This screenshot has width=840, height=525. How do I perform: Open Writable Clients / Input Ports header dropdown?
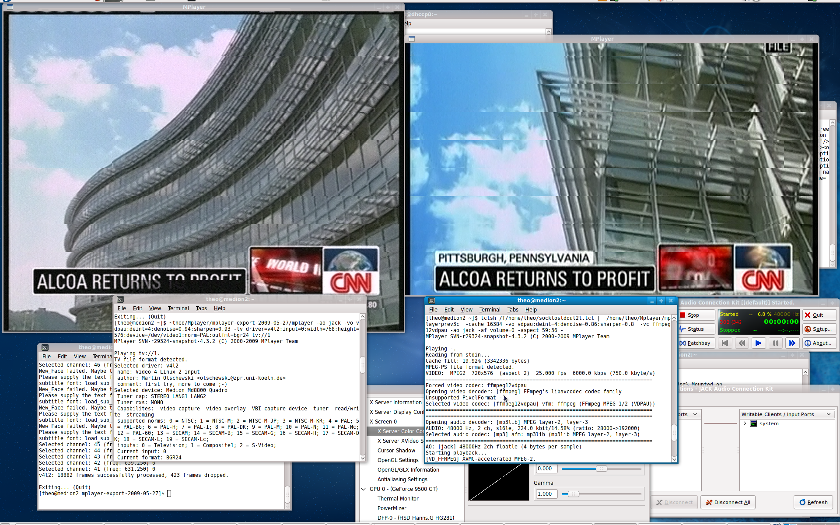[787, 414]
